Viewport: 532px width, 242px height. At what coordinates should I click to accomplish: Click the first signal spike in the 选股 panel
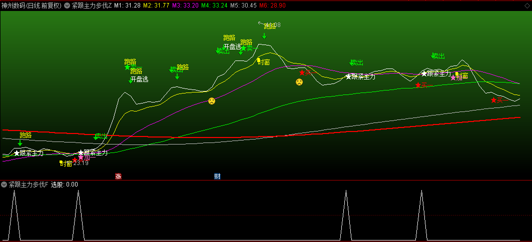click(x=14, y=215)
